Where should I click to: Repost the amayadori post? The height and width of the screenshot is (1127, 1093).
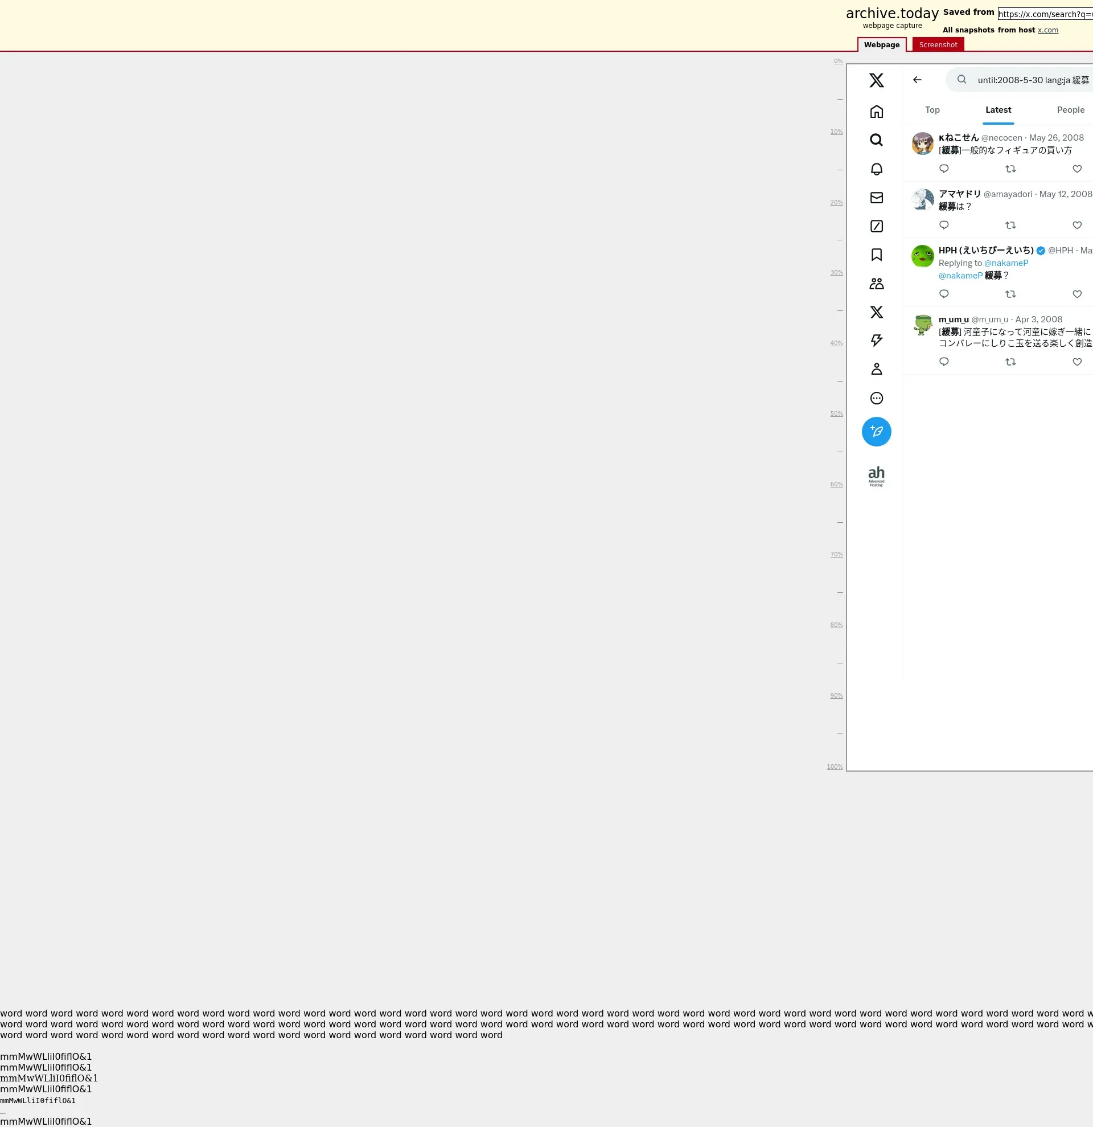coord(1010,226)
